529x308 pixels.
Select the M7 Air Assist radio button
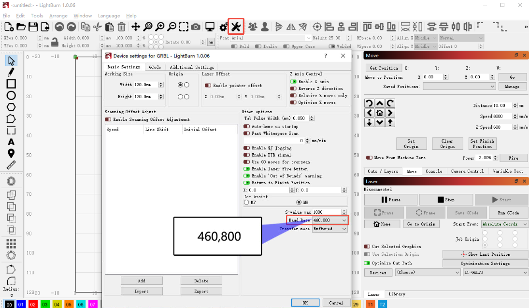click(246, 202)
